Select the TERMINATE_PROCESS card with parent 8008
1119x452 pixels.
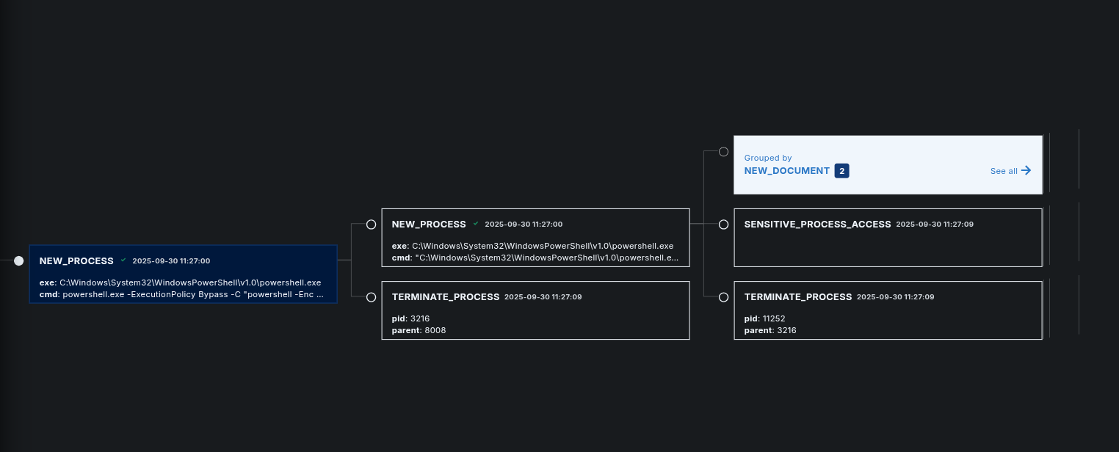click(535, 310)
